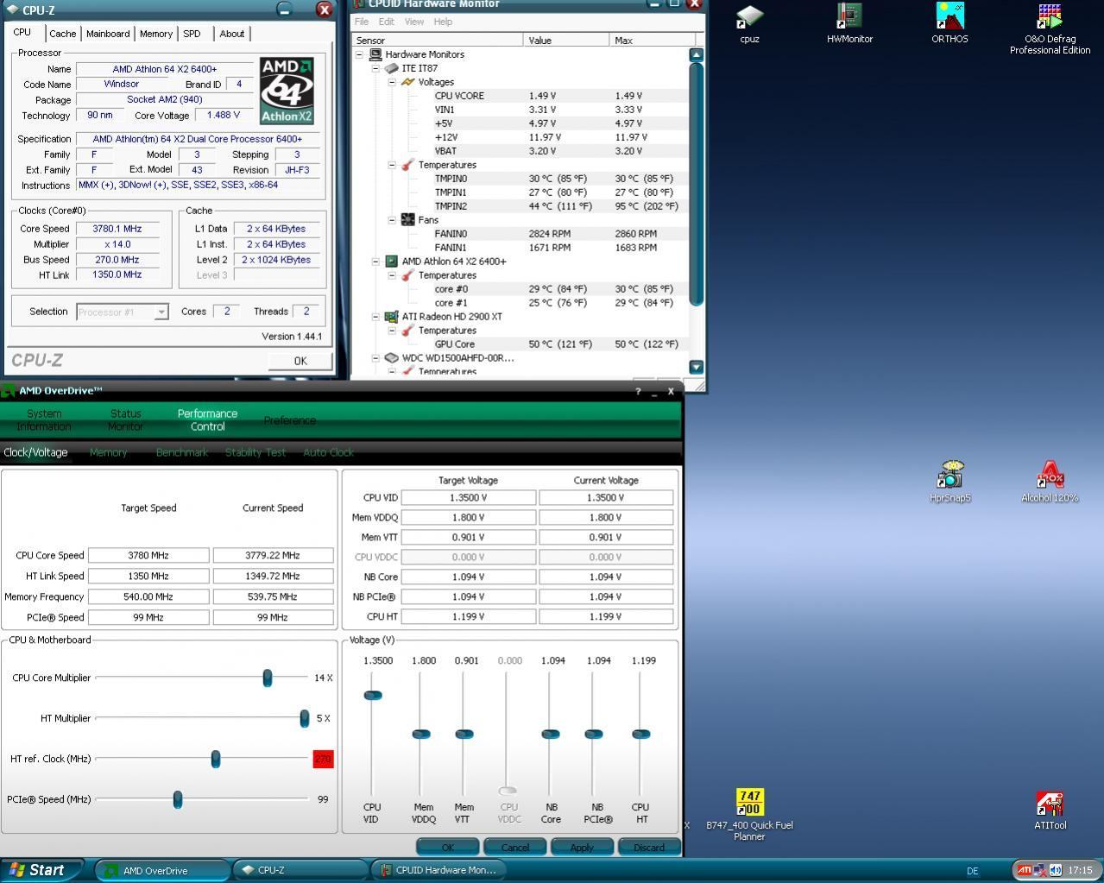Open the ATITool desktop icon

[x=1050, y=804]
